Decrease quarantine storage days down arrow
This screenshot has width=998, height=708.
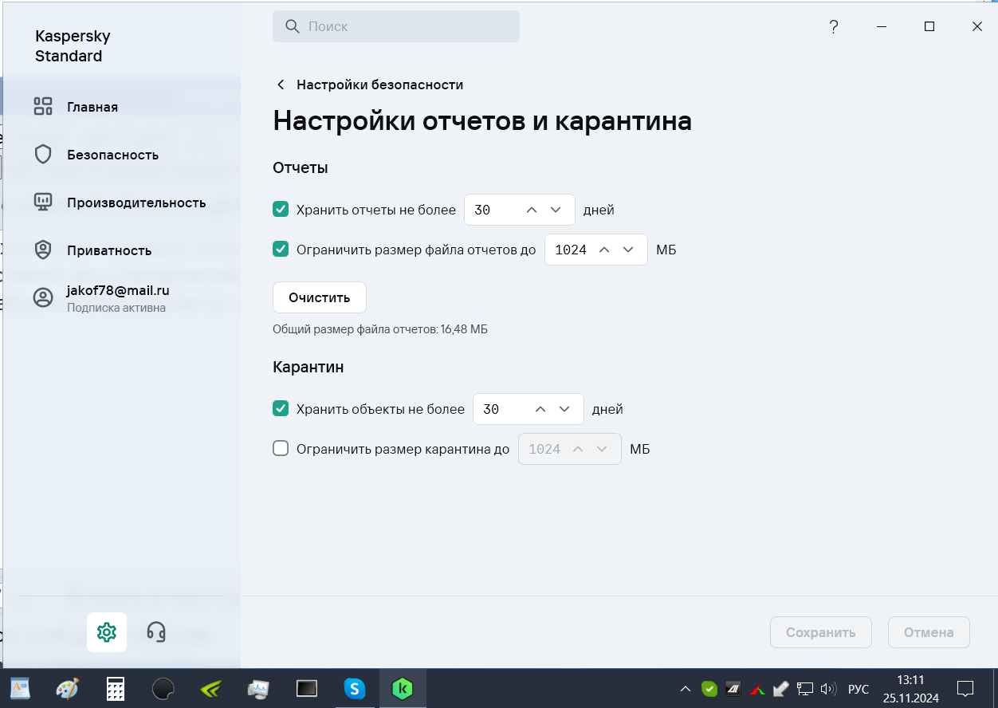pyautogui.click(x=564, y=409)
